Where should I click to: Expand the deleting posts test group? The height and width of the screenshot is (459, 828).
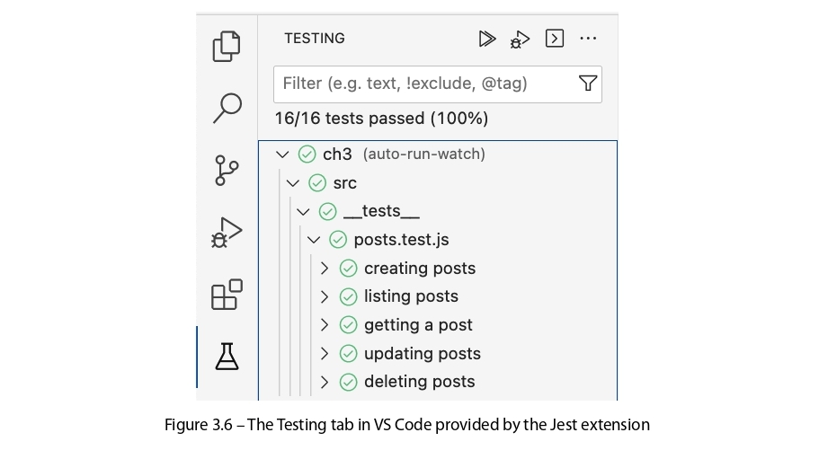point(325,382)
